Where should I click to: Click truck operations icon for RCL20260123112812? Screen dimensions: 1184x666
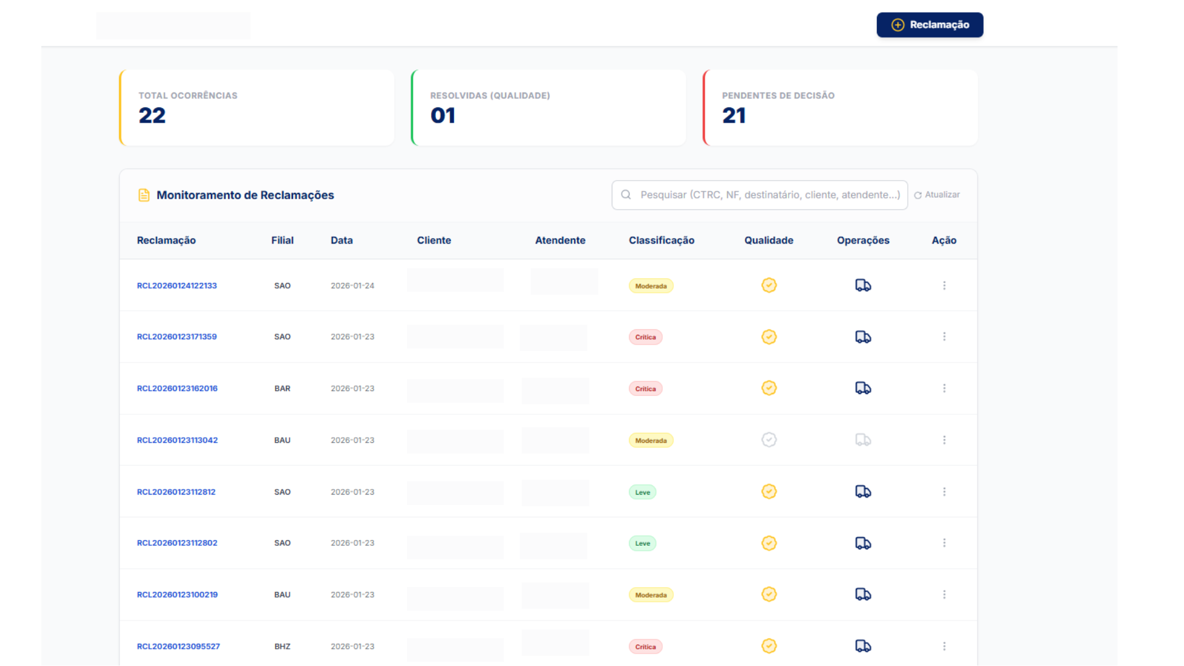click(x=863, y=491)
